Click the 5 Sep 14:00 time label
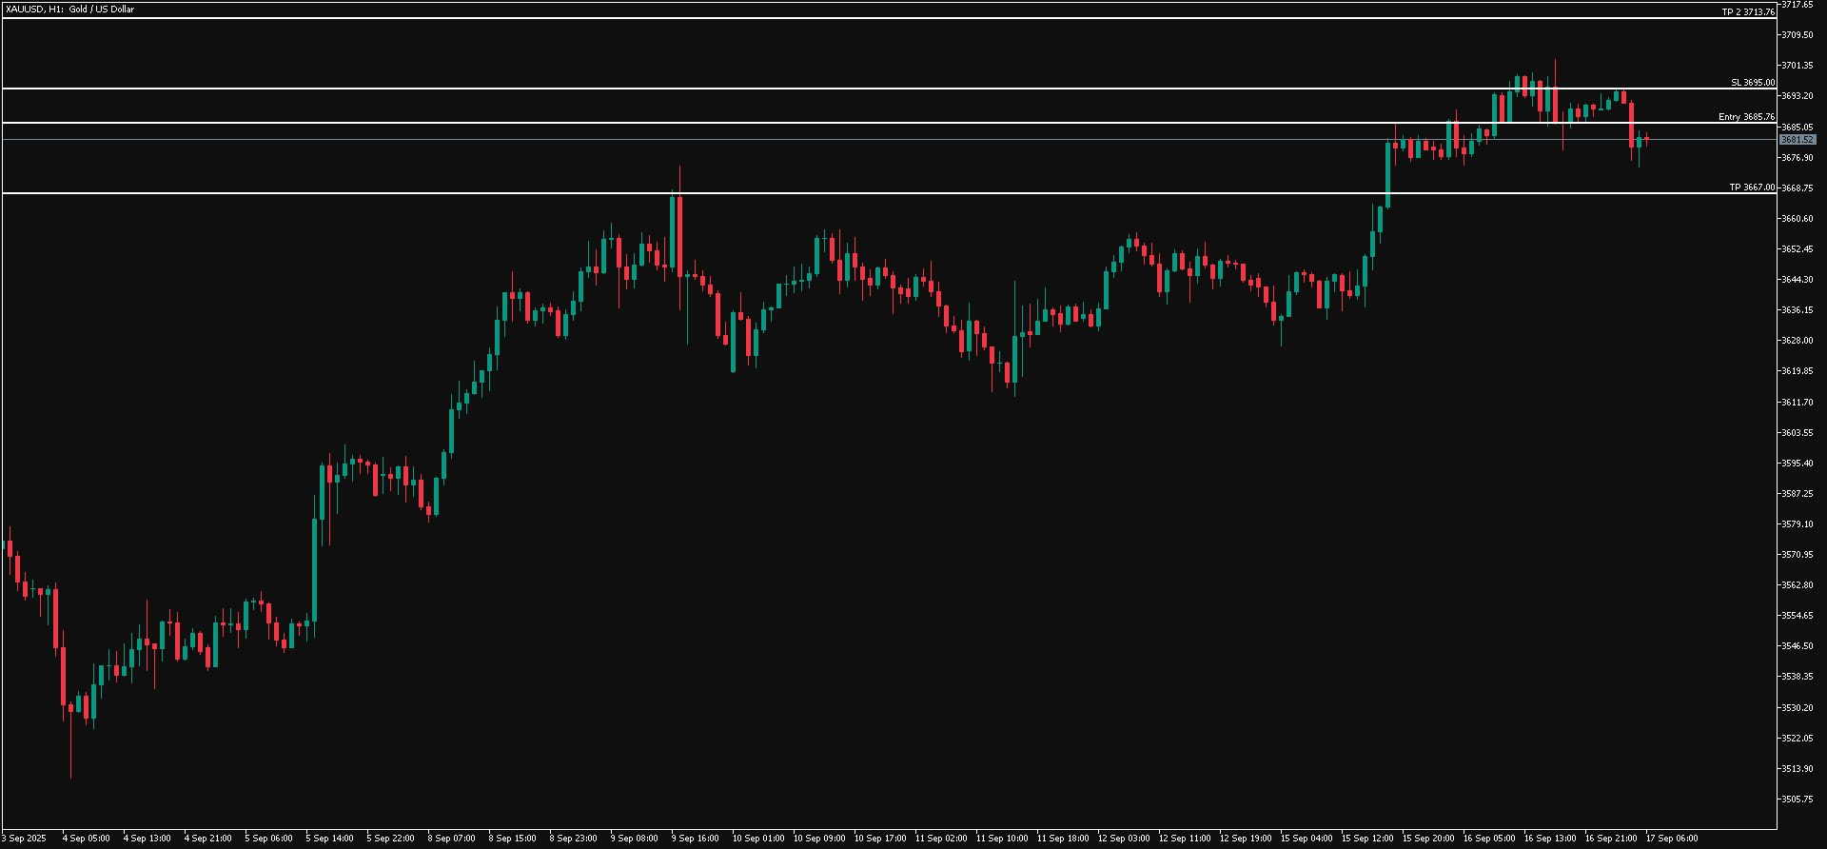The image size is (1827, 849). click(x=329, y=839)
